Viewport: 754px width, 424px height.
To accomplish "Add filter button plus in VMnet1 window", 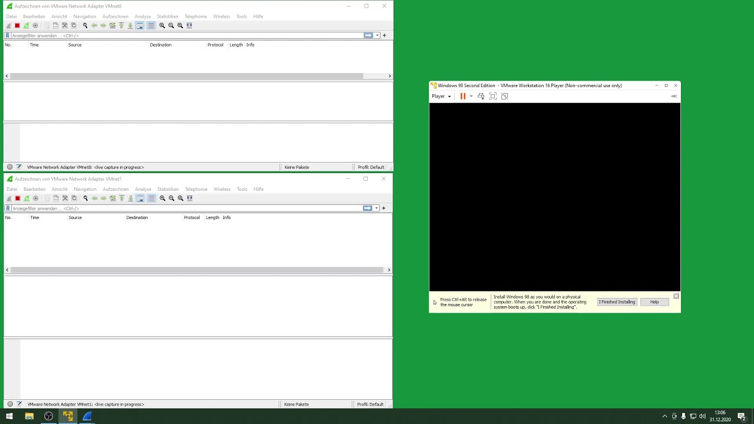I will (383, 208).
